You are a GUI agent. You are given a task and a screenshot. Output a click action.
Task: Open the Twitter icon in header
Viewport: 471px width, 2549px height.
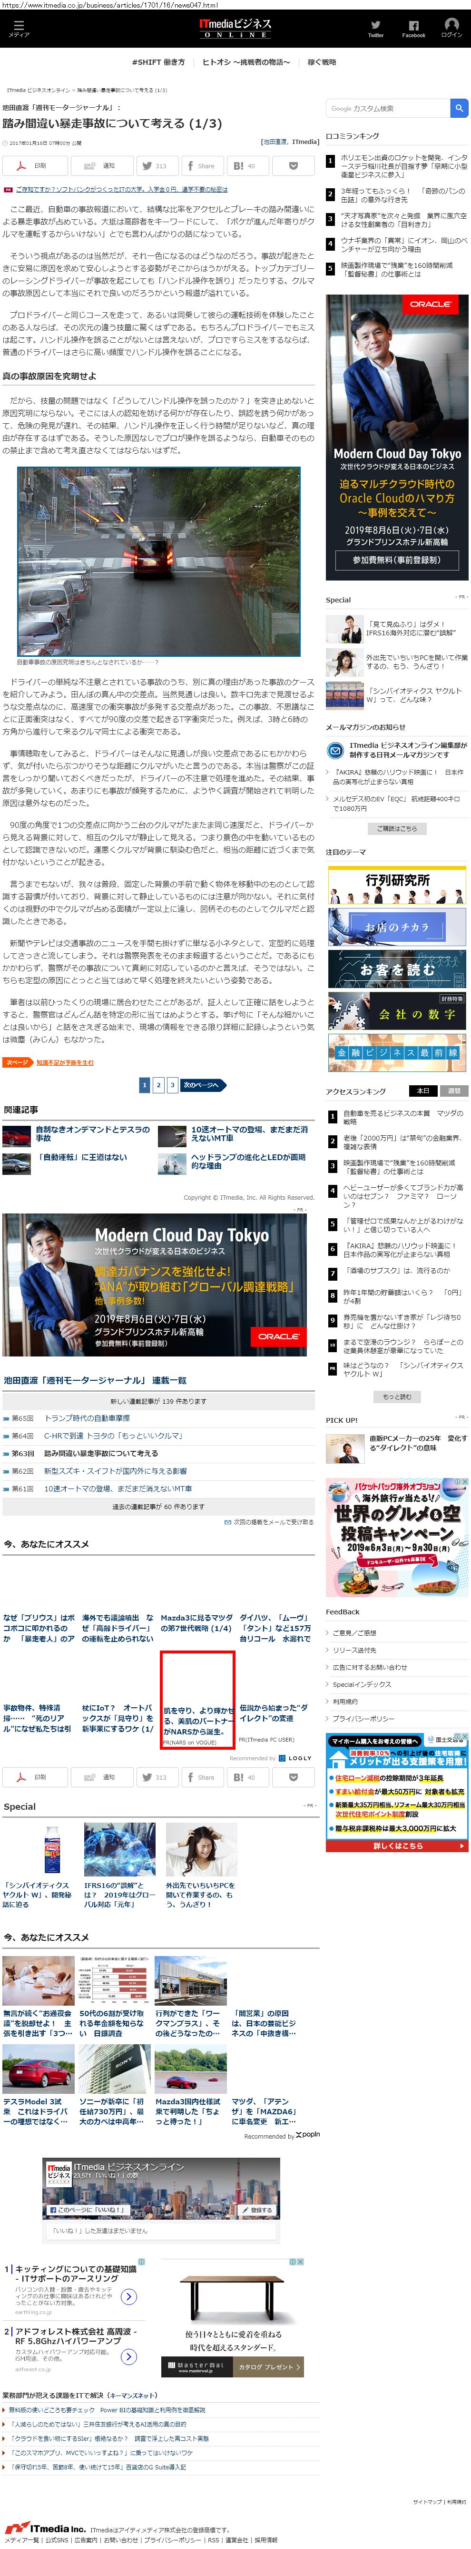(x=375, y=28)
